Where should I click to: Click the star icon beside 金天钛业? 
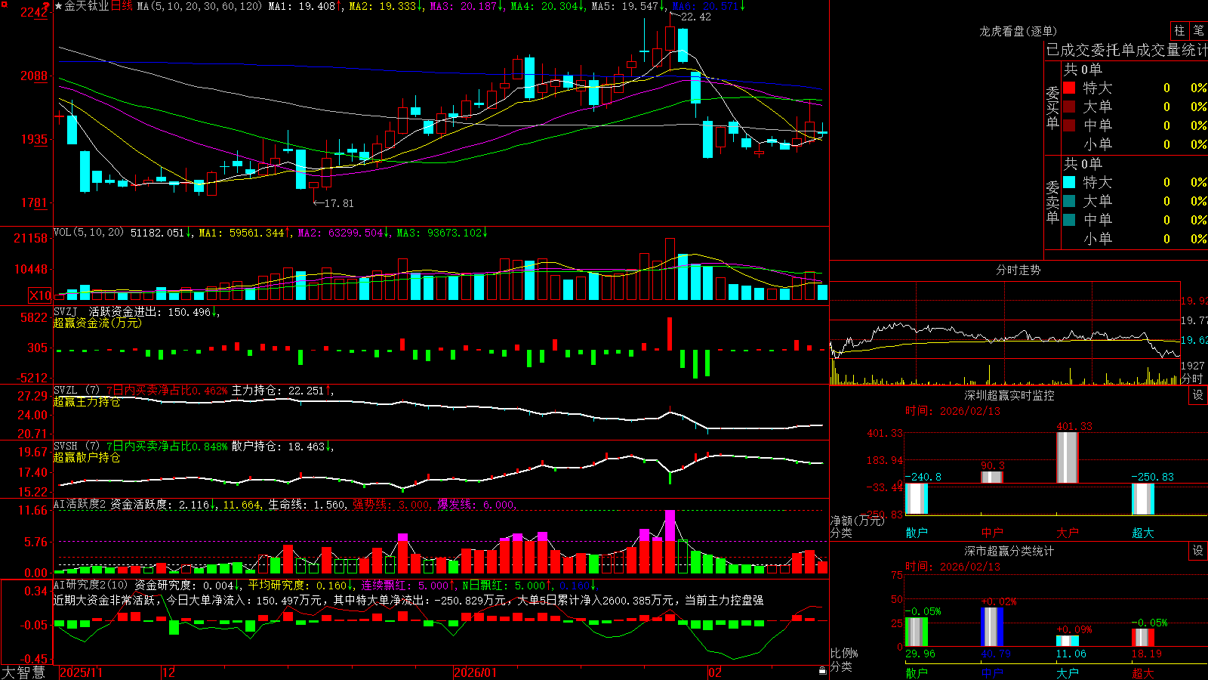coord(58,6)
